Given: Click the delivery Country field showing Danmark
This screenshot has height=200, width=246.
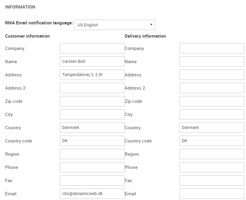Looking at the screenshot, I should (212, 128).
